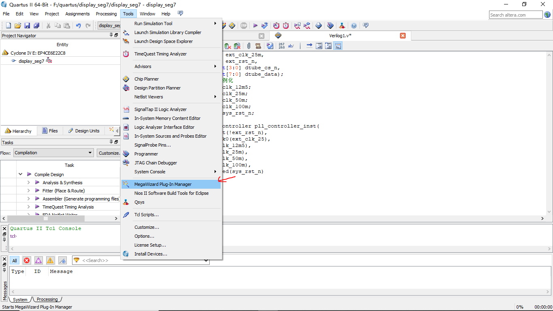Screen dimensions: 553x311
Task: Select the All messages filter
Action: pyautogui.click(x=15, y=260)
